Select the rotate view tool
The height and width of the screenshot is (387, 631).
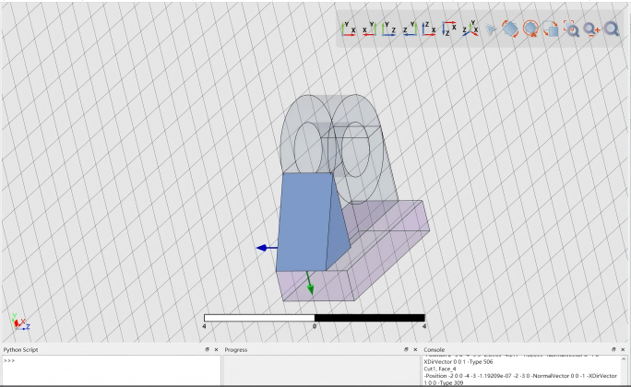(x=510, y=29)
